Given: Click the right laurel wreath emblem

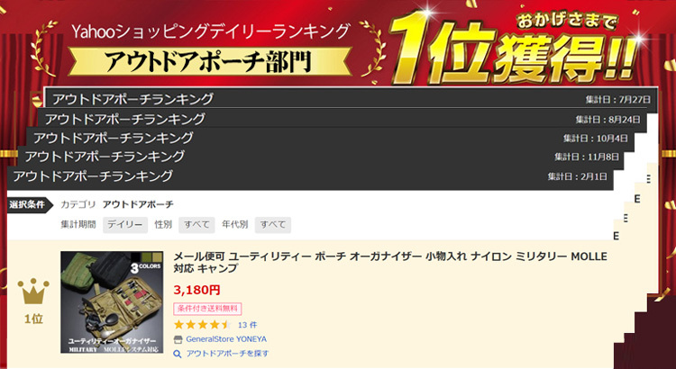Looking at the screenshot, I should pyautogui.click(x=374, y=49).
